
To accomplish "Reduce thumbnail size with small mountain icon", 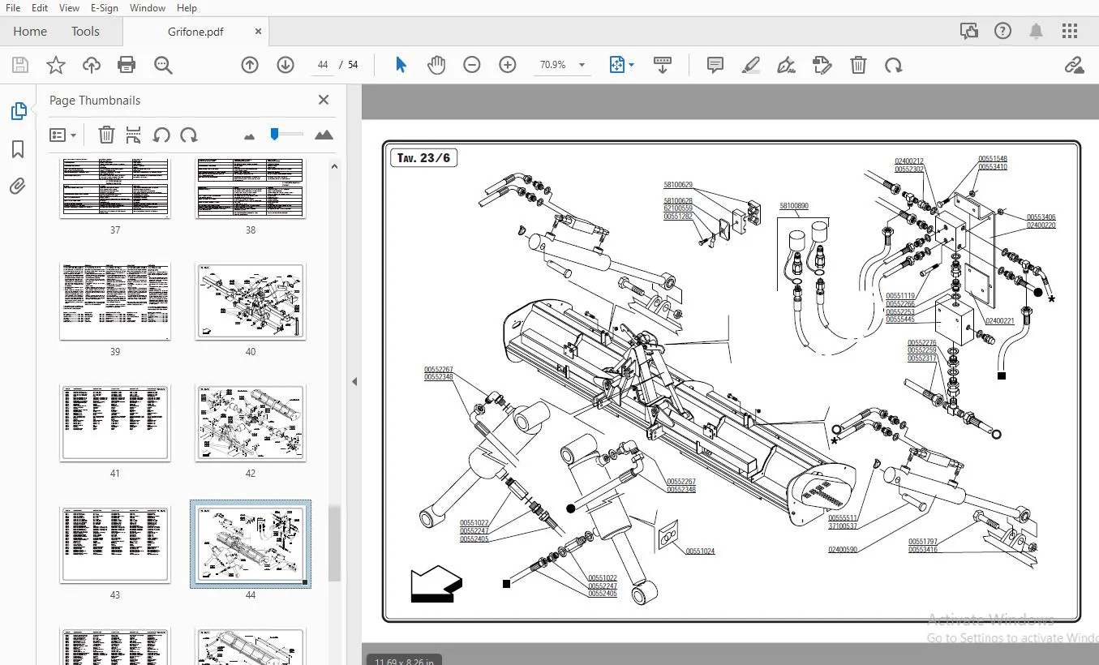I will tap(249, 135).
